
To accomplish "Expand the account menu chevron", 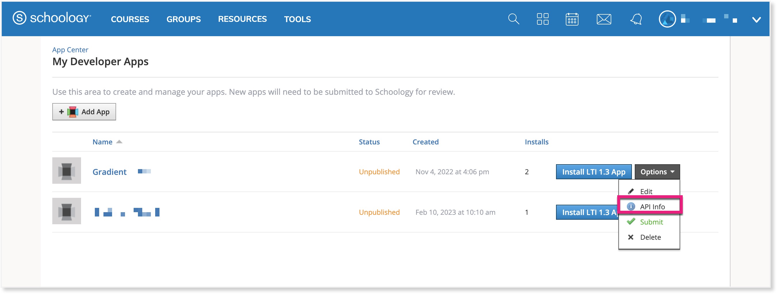I will pos(756,20).
